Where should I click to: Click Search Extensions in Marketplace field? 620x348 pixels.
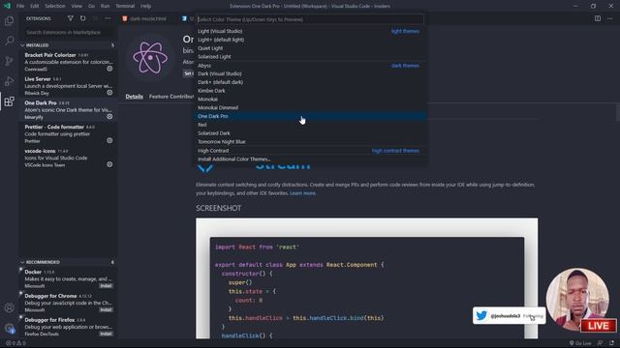tap(68, 32)
